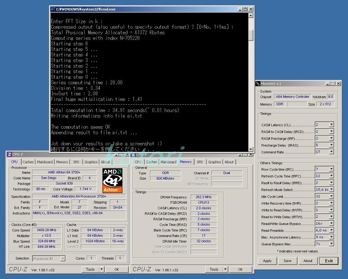Select the Memory tab in right CPU-Z

tap(186, 162)
